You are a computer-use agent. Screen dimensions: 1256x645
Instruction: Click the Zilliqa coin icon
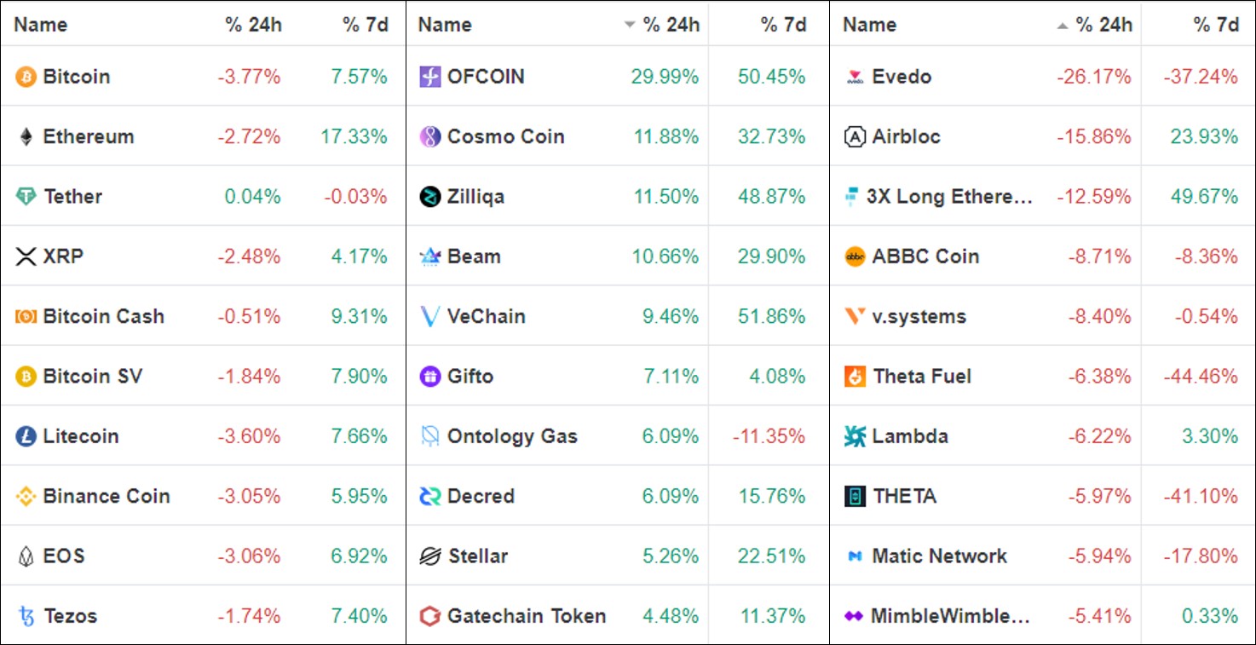[430, 197]
